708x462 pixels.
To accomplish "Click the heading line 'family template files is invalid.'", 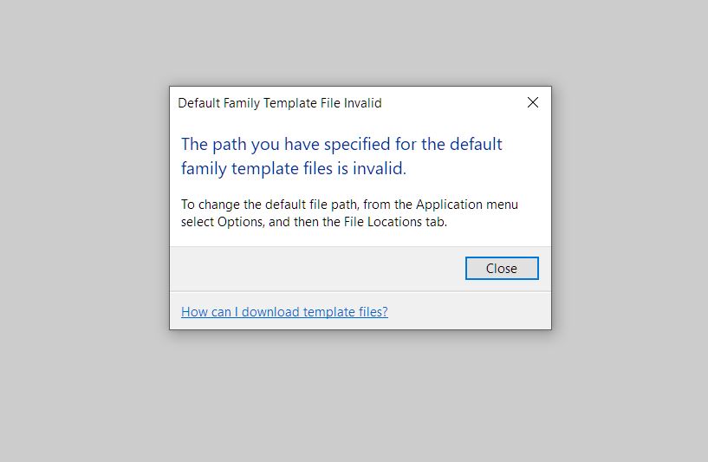I will click(x=294, y=169).
